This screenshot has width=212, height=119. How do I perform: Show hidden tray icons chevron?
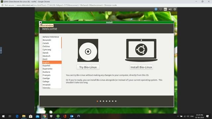coord(178,116)
